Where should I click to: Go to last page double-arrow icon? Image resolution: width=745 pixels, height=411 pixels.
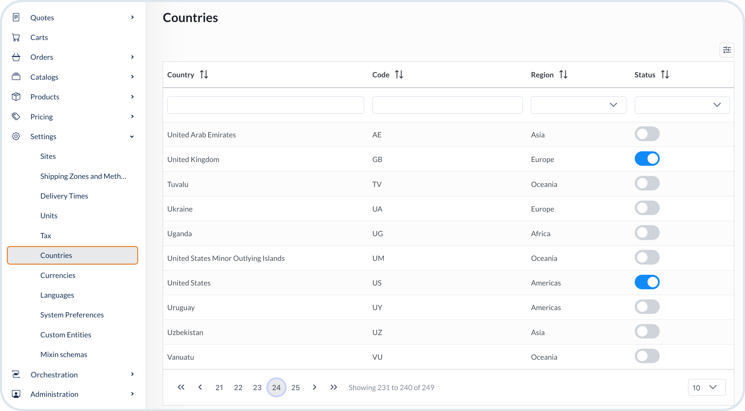(x=334, y=387)
